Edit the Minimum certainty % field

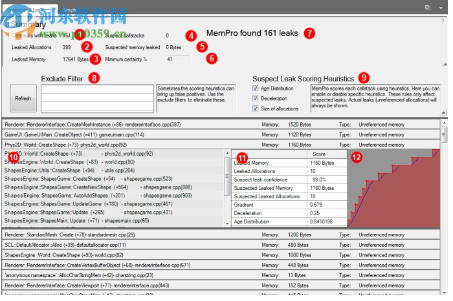pyautogui.click(x=177, y=59)
